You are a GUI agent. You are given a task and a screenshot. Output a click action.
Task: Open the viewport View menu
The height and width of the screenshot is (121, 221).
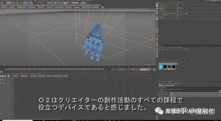[x=2, y=9]
